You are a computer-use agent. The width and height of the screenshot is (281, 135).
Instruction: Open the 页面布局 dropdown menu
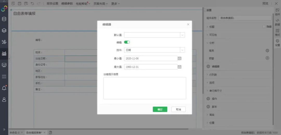pos(100,3)
